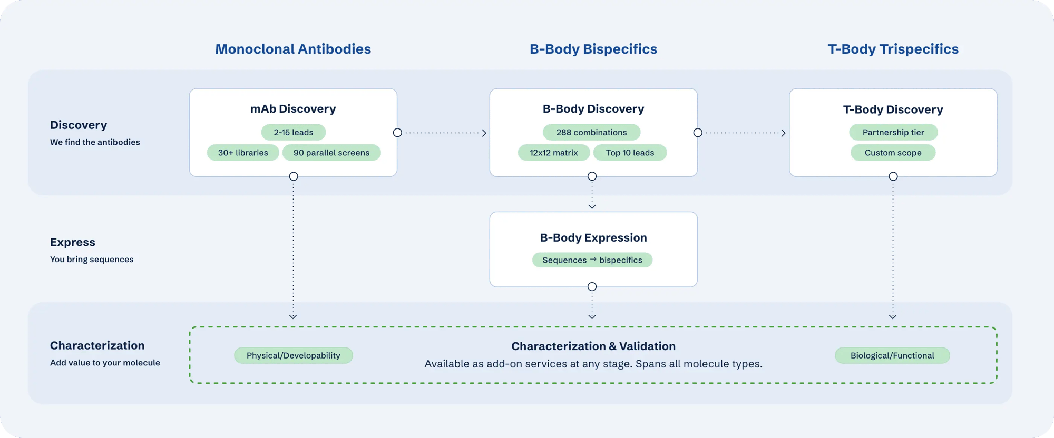Image resolution: width=1054 pixels, height=438 pixels.
Task: Click the 90 parallel screens tag
Action: 331,153
